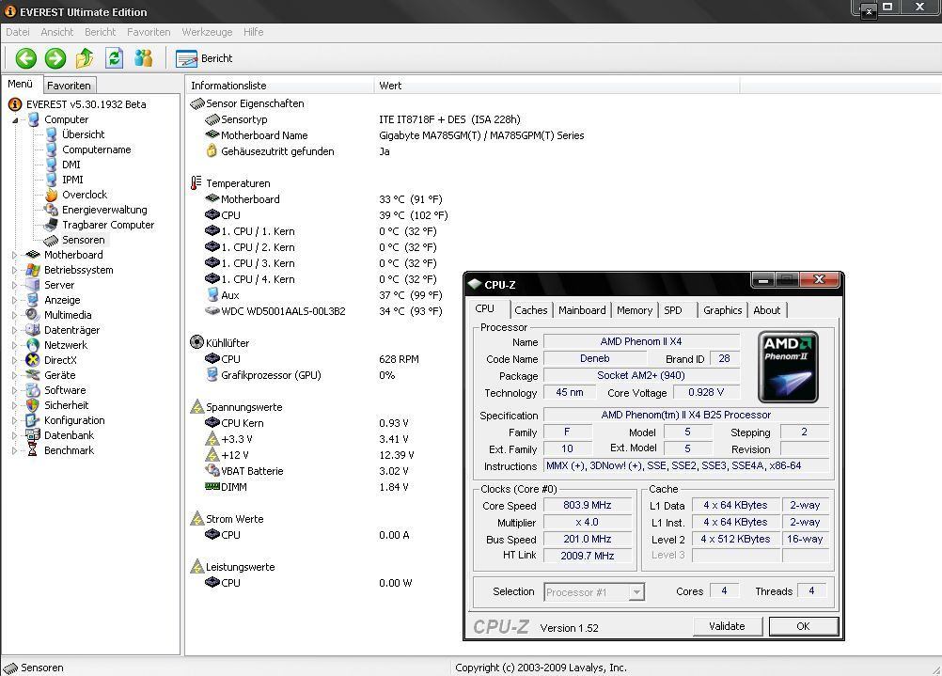Click the green Forward arrow toolbar icon
This screenshot has width=942, height=676.
click(55, 58)
